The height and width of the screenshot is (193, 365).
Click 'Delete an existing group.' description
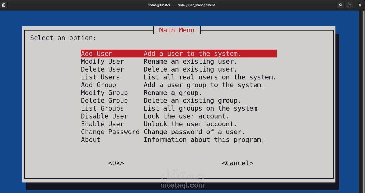tap(192, 101)
